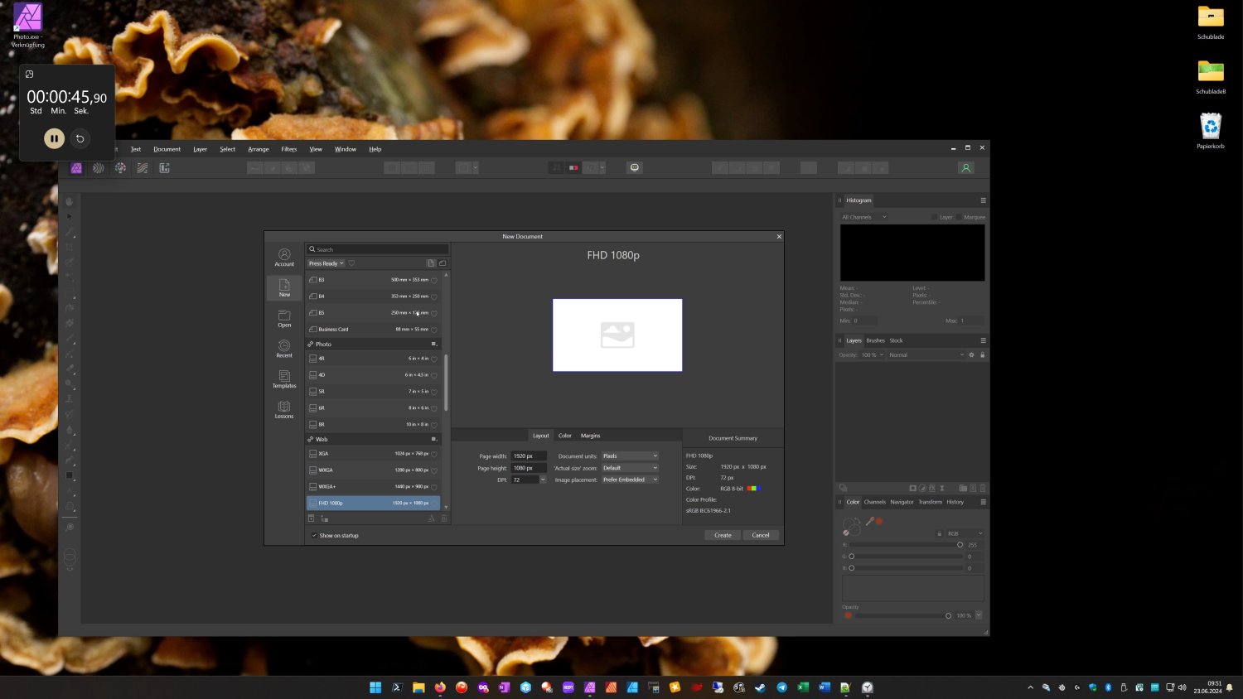The width and height of the screenshot is (1243, 699).
Task: Switch to the Margins tab
Action: (590, 436)
